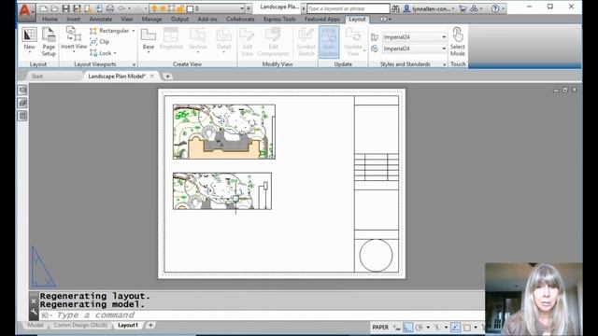Close the command line window with X
The image size is (598, 336).
pyautogui.click(x=34, y=301)
